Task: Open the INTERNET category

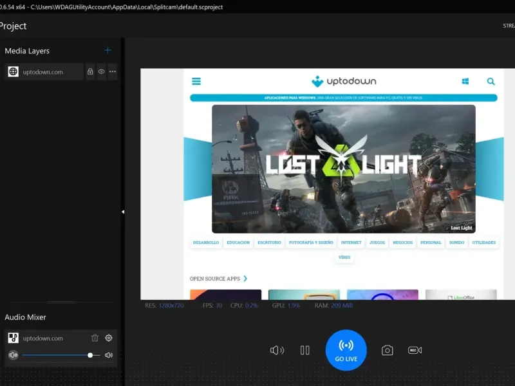Action: (351, 243)
